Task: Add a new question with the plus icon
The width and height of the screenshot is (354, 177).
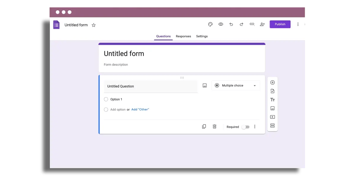Action: (x=272, y=82)
